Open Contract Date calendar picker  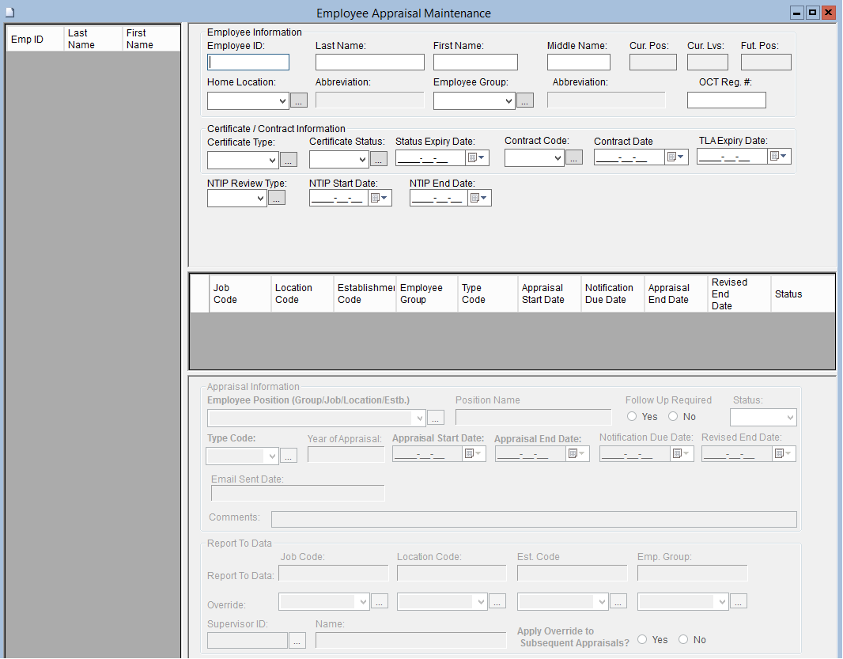[x=676, y=157]
